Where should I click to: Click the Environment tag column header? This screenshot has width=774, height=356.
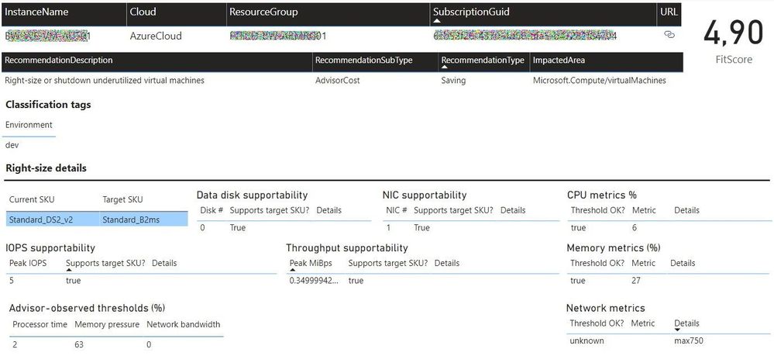pyautogui.click(x=29, y=125)
